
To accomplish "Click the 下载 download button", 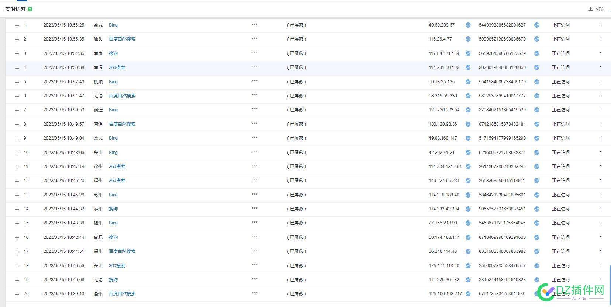I will click(596, 9).
